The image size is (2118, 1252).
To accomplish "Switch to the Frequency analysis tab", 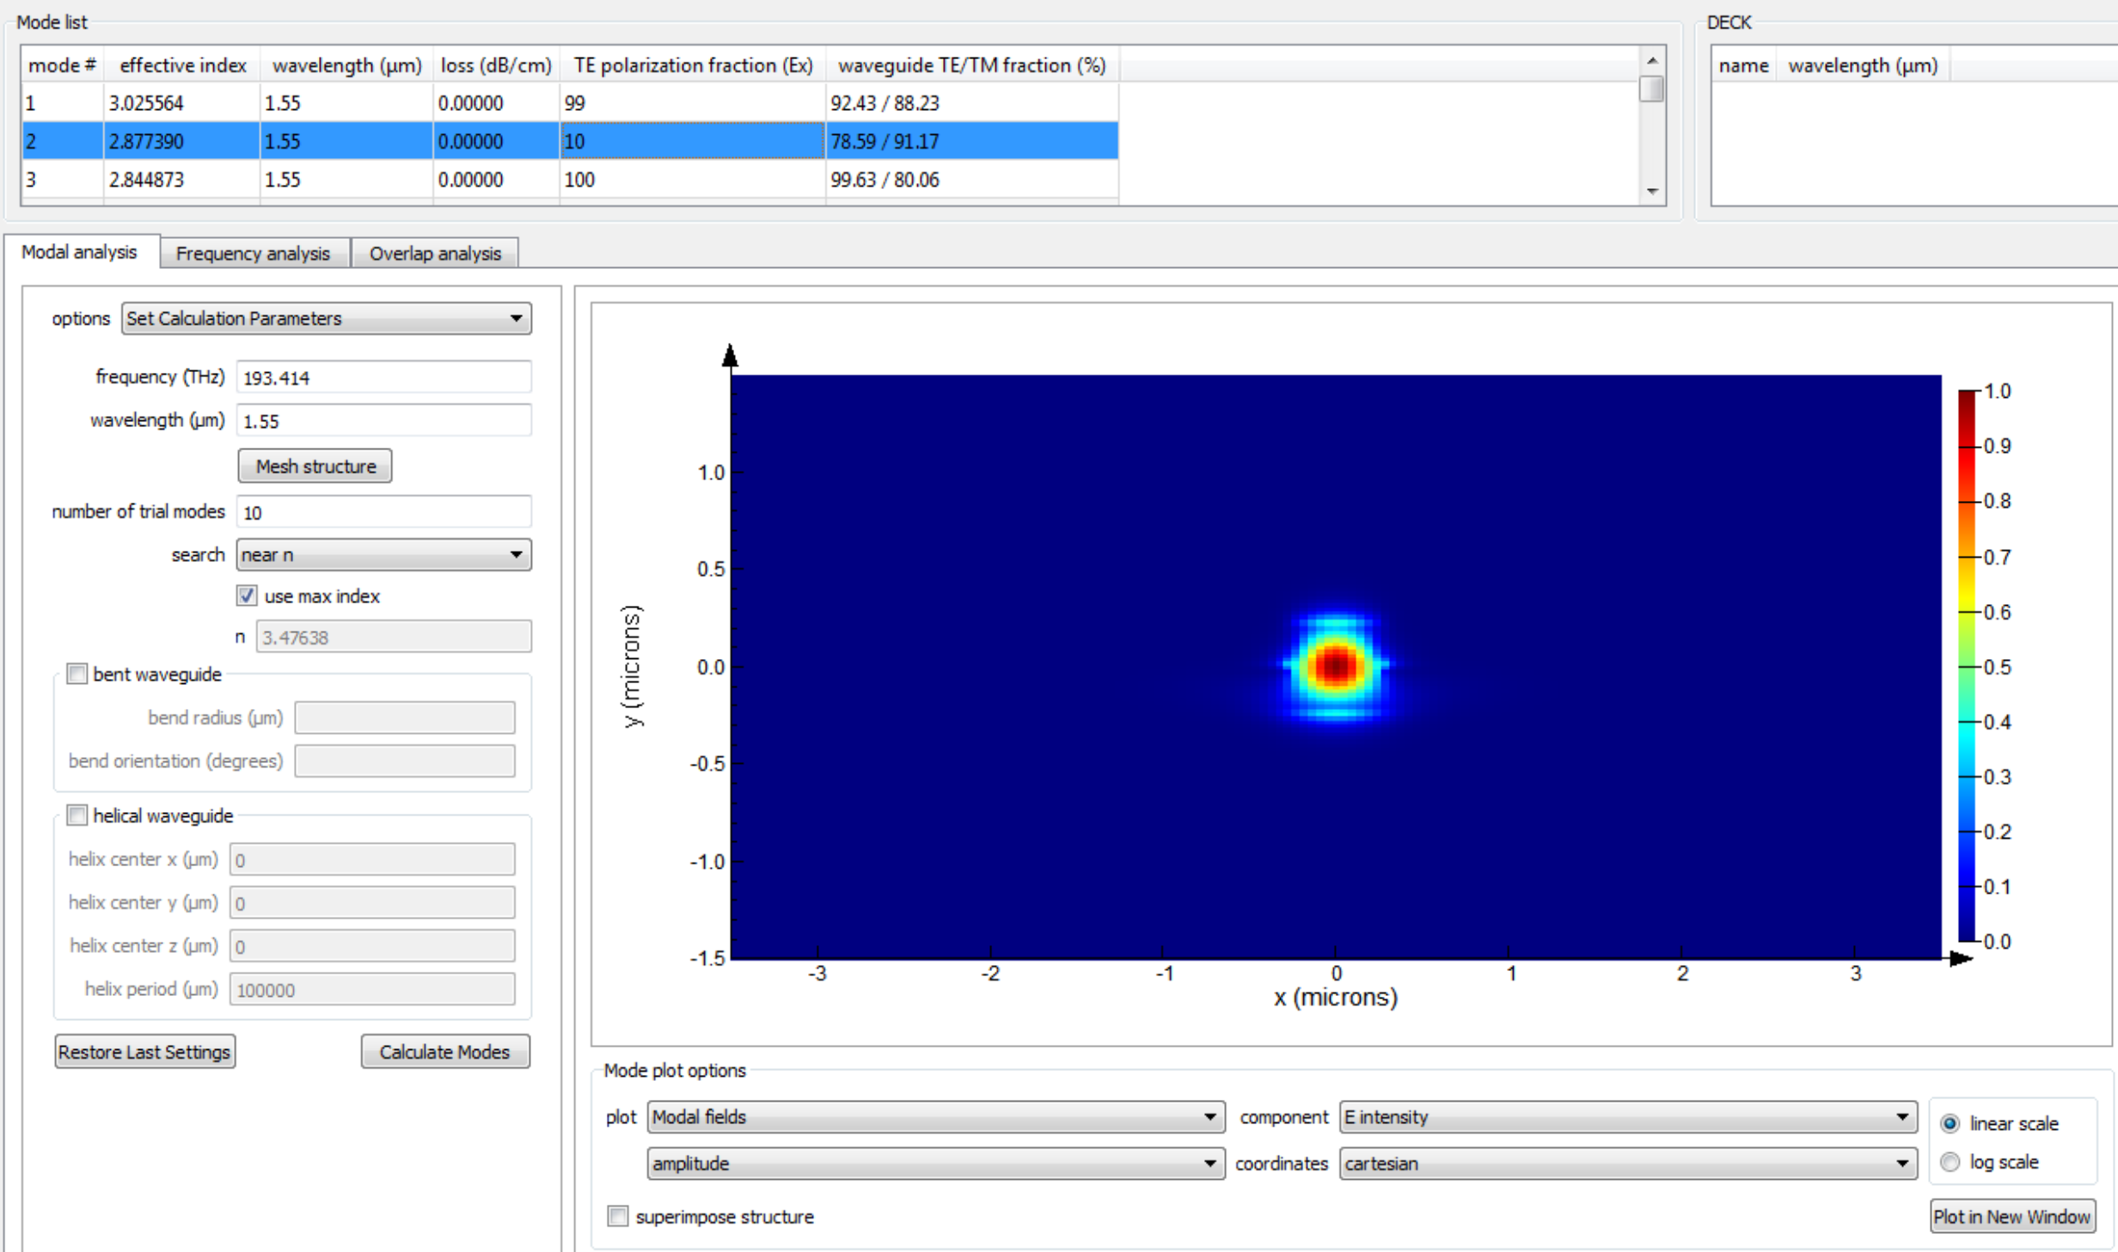I will click(x=254, y=253).
